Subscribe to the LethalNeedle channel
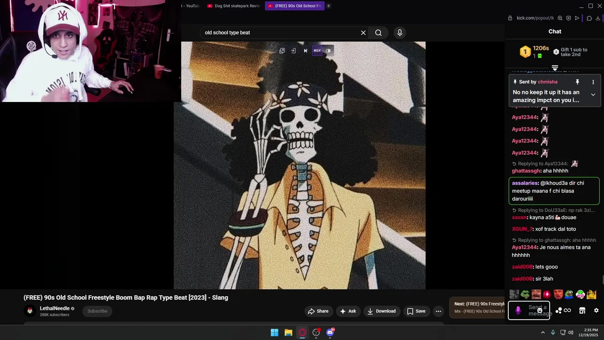 tap(97, 311)
